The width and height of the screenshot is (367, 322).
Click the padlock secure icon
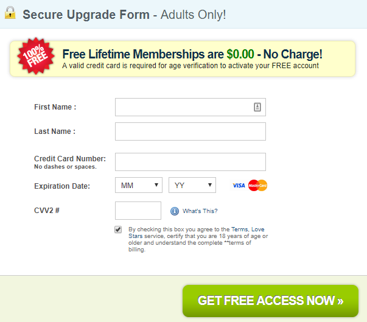pos(10,13)
